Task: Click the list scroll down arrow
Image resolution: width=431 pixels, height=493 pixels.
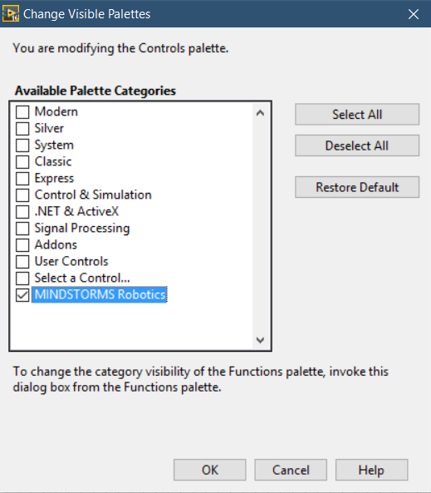Action: [x=260, y=340]
